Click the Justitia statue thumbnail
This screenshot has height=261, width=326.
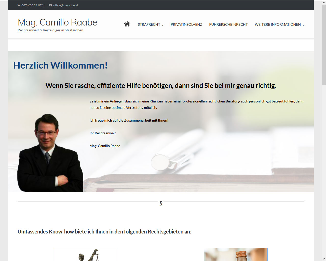(86, 254)
